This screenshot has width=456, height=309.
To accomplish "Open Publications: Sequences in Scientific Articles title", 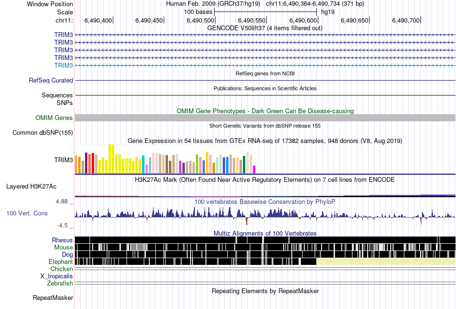I will point(265,88).
